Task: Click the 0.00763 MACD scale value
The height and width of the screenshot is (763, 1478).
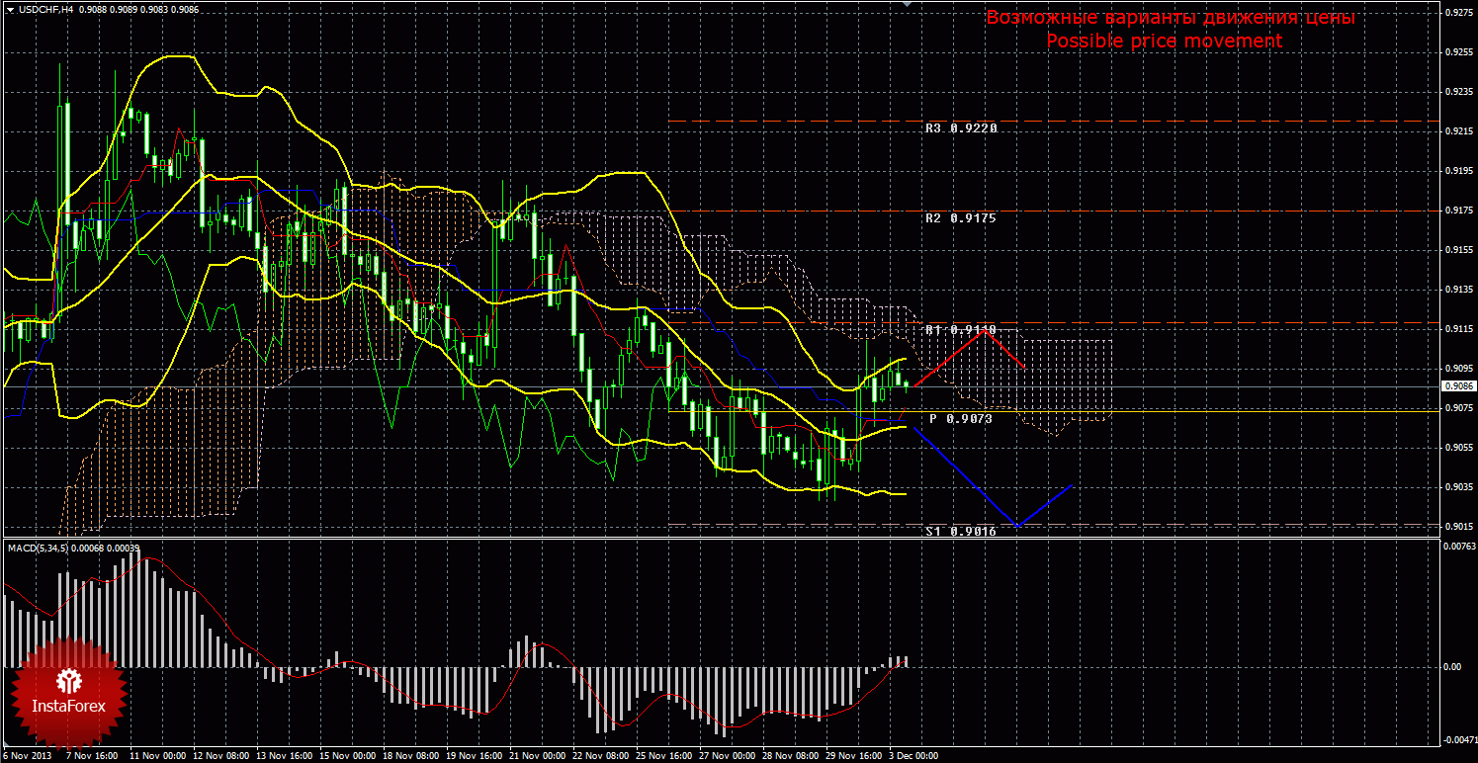Action: [x=1459, y=546]
